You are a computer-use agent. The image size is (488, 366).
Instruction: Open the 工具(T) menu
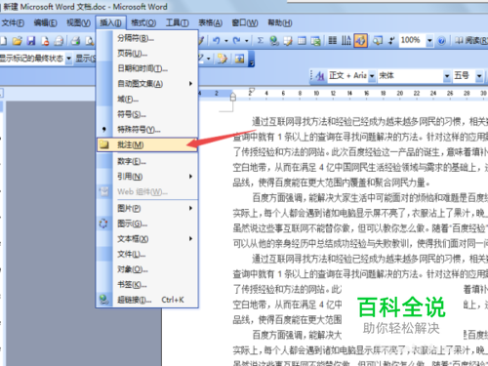click(177, 22)
